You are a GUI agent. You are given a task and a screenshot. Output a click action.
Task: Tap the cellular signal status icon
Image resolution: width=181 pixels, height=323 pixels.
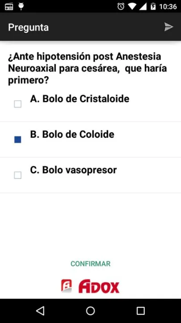(143, 7)
